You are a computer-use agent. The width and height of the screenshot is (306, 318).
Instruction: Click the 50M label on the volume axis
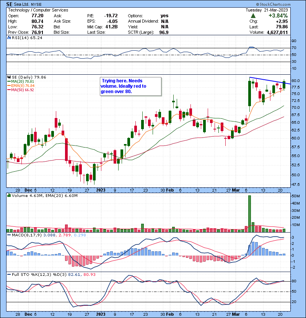tap(295, 196)
